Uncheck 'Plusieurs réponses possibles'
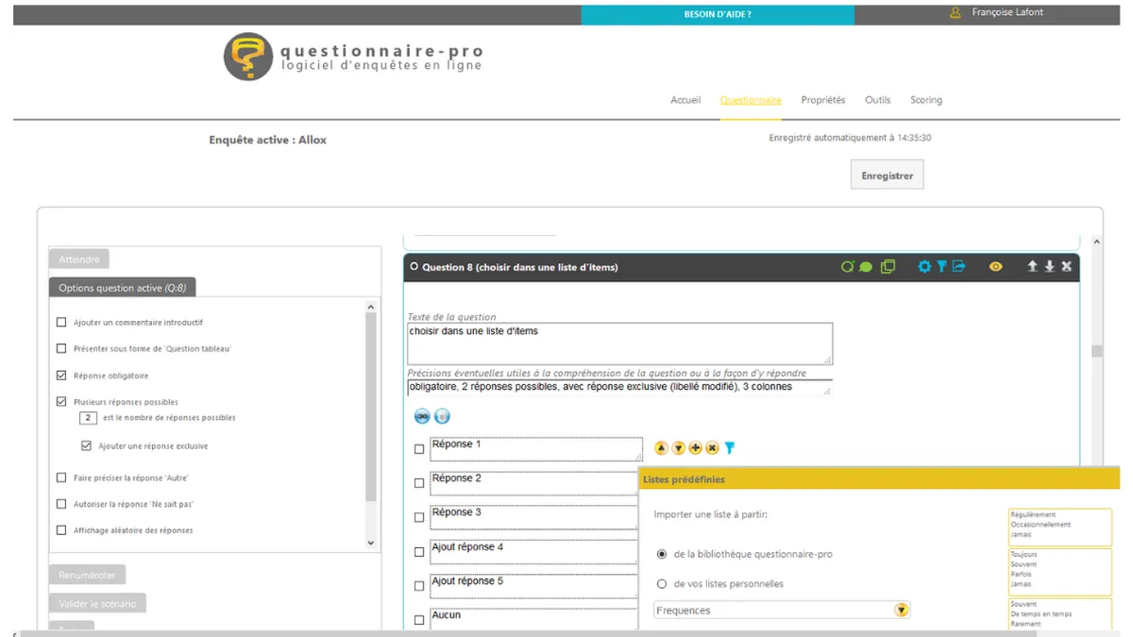1133x637 pixels. [62, 402]
